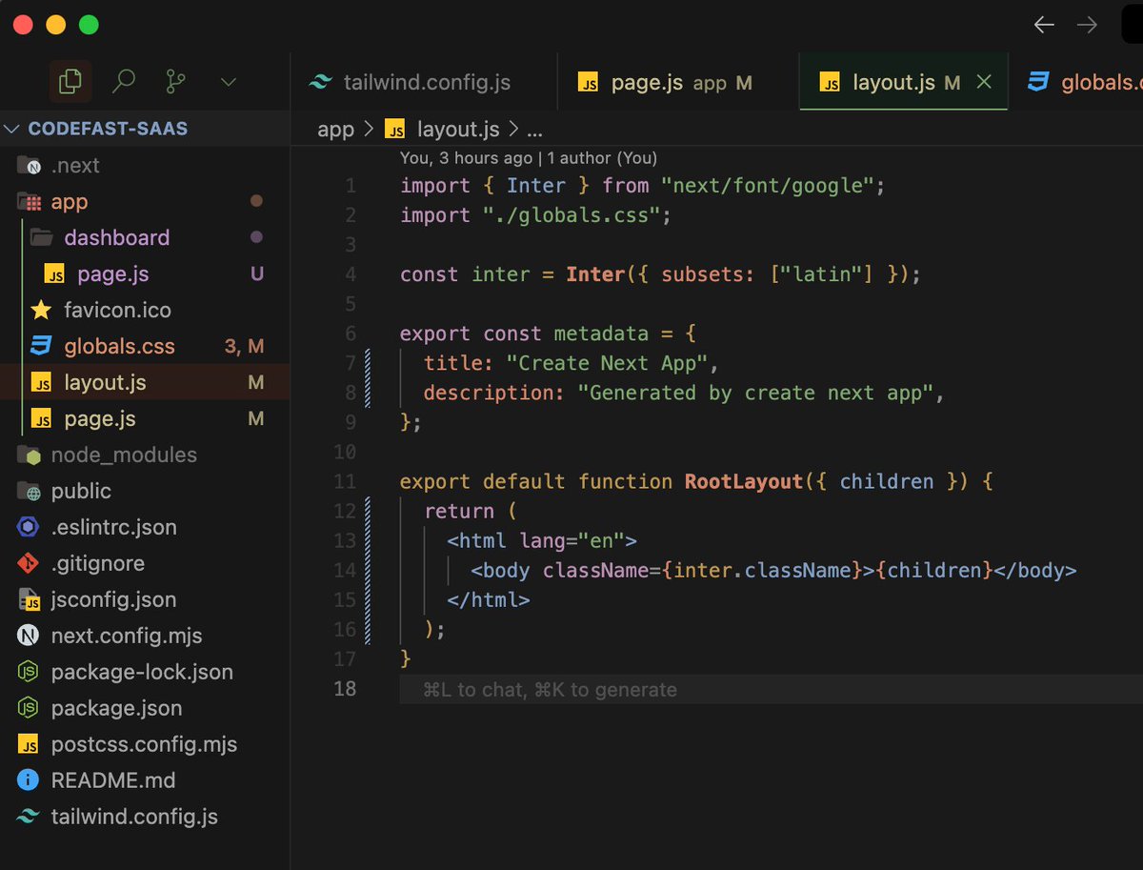The height and width of the screenshot is (870, 1143).
Task: Switch to the tailwind.config.js tab
Action: 422,82
